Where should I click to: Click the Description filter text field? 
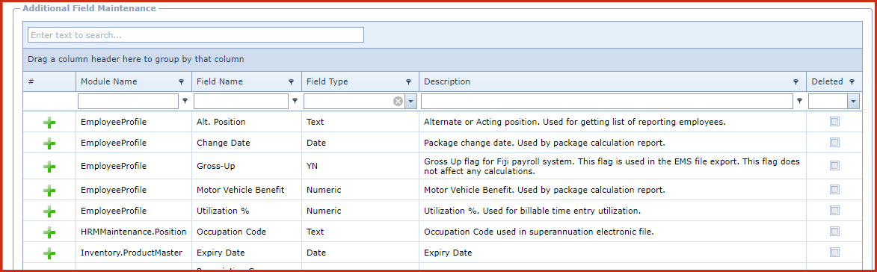click(x=607, y=101)
